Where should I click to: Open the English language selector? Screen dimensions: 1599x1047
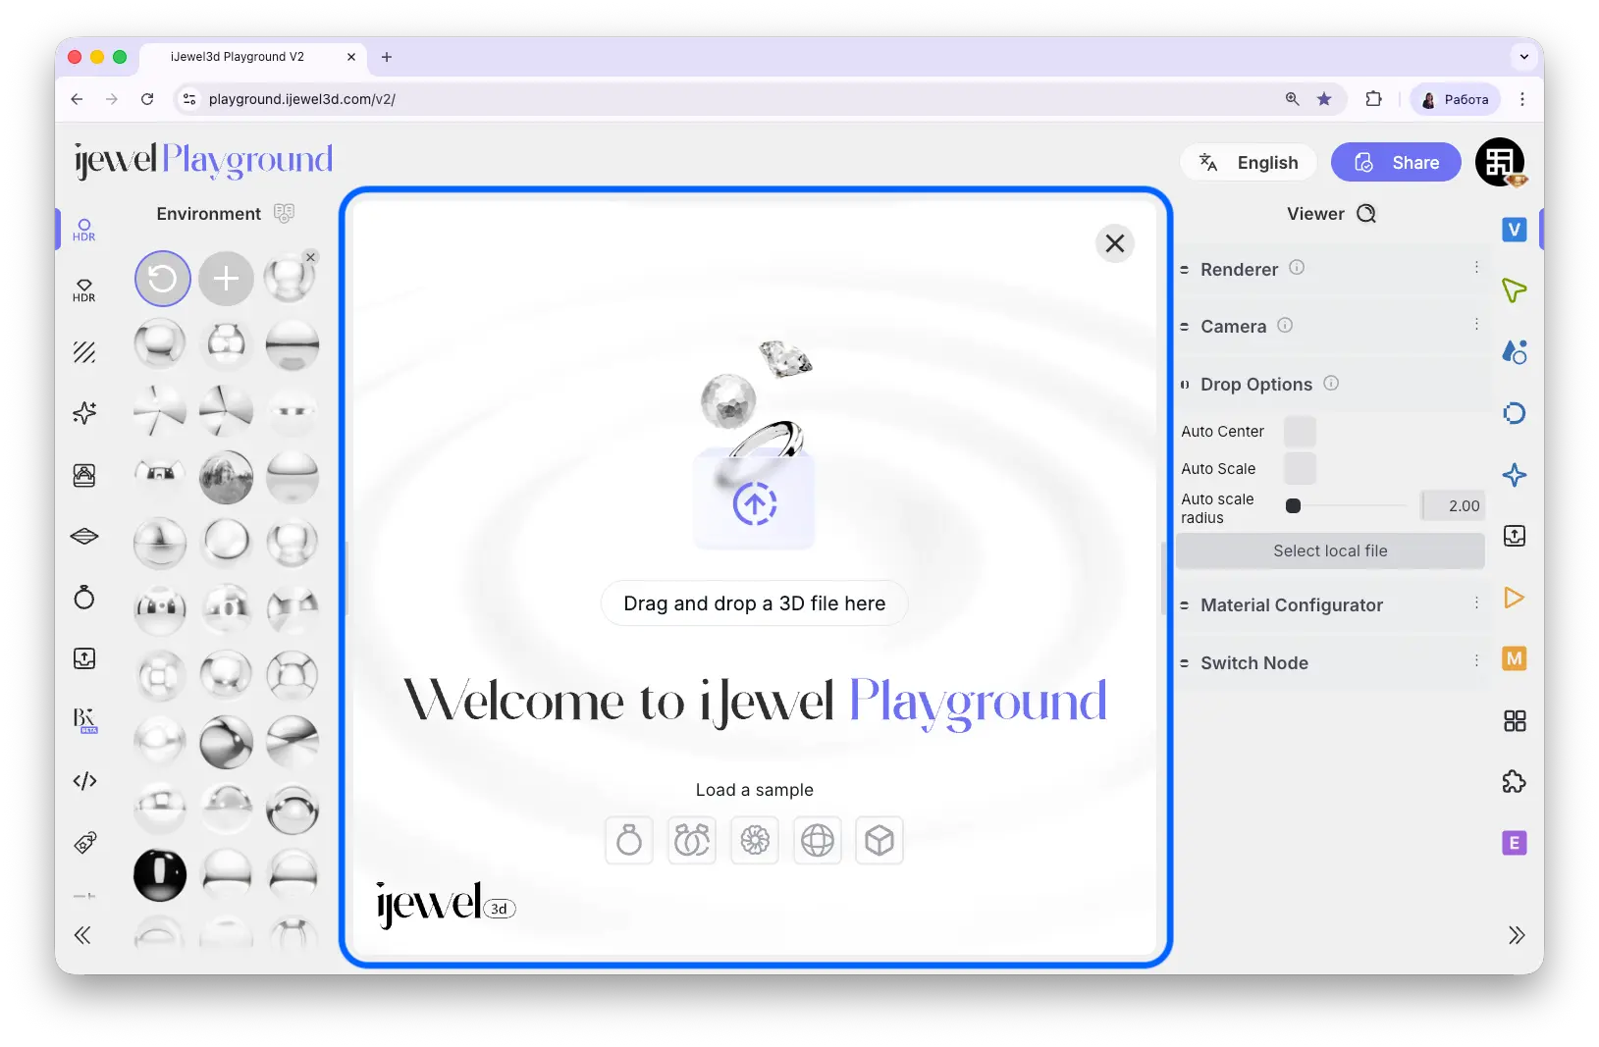coord(1249,163)
